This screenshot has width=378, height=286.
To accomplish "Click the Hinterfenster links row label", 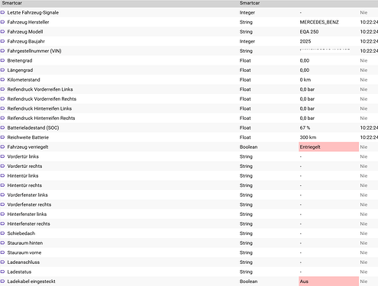I will [x=27, y=214].
